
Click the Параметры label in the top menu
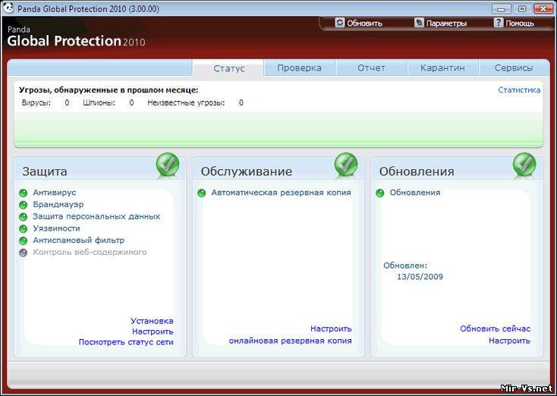coord(446,24)
